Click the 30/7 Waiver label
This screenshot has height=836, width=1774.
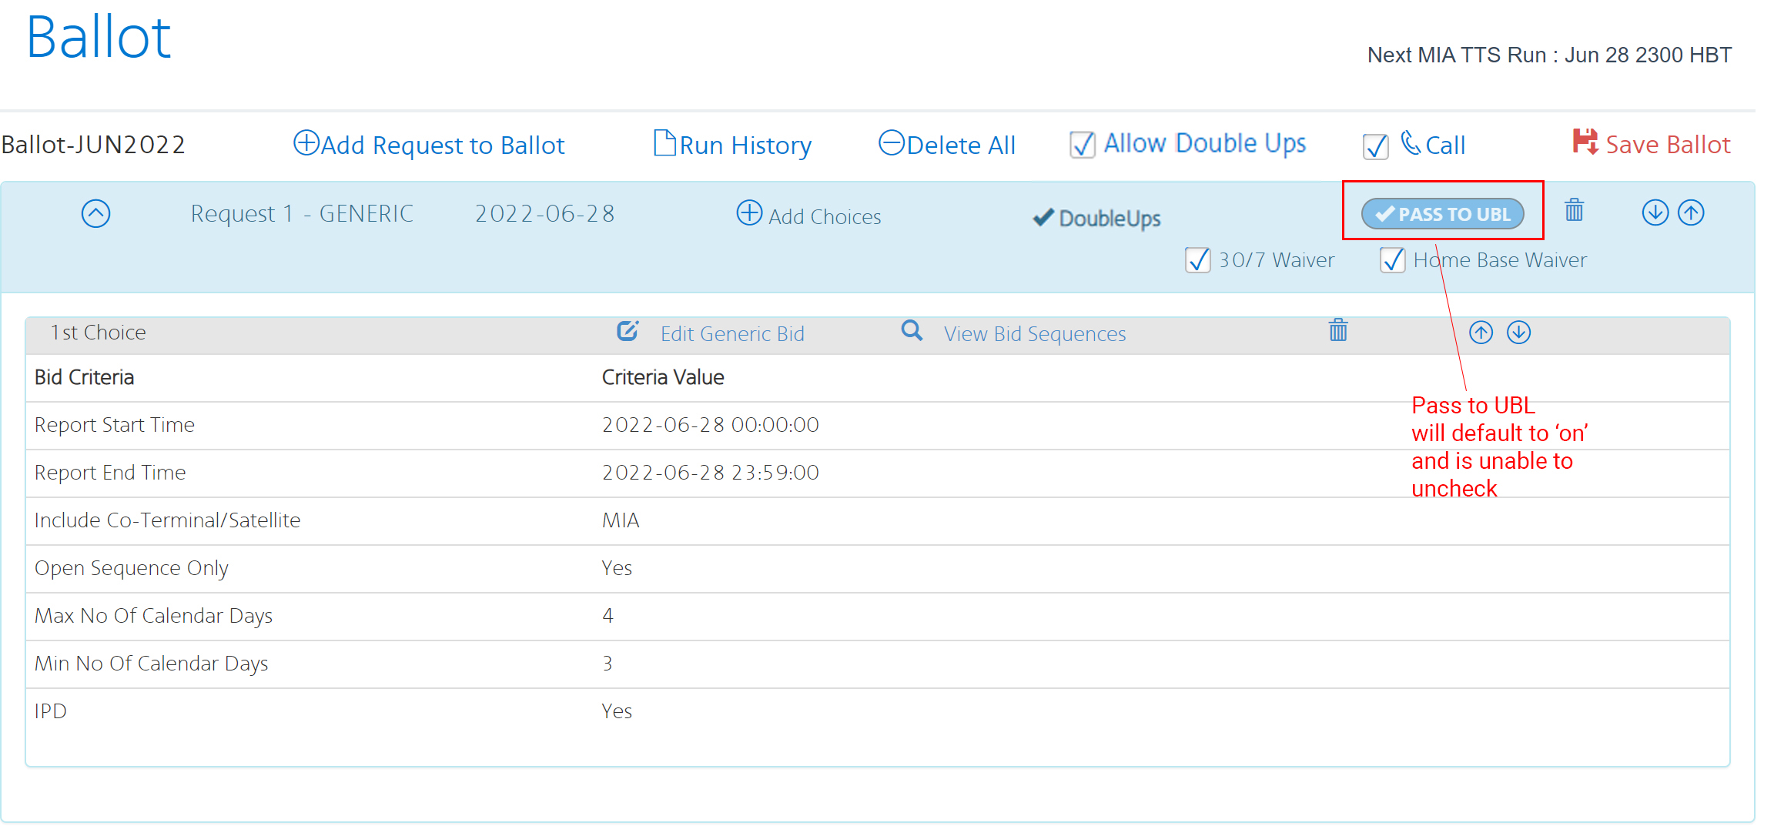pos(1277,260)
